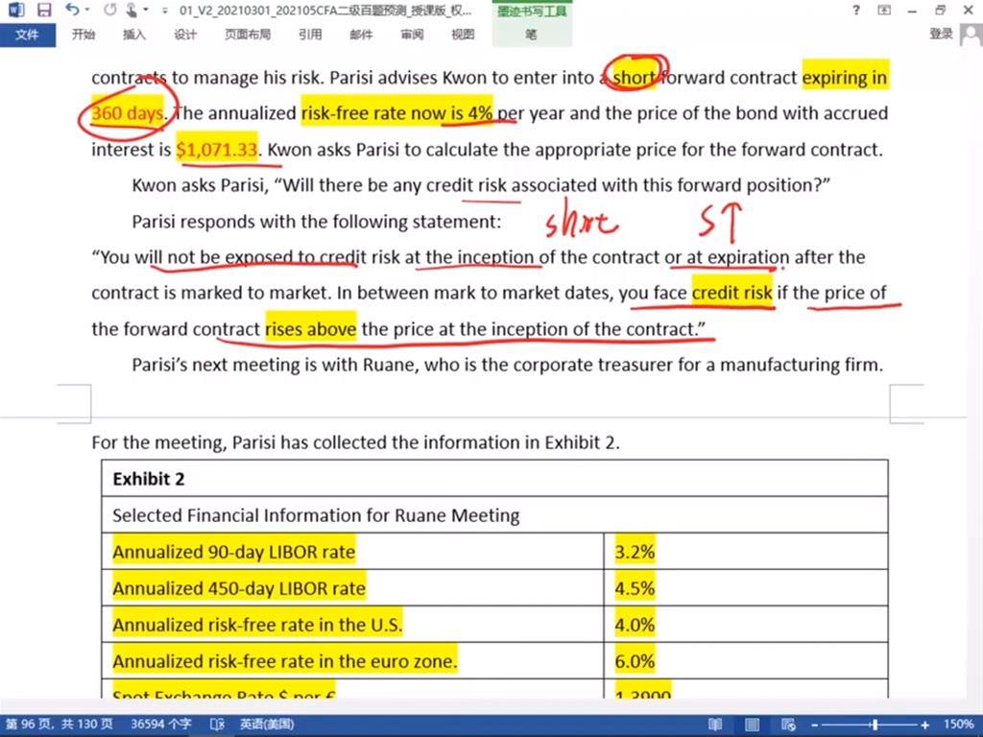Toggle touch/mouse mode icon

pyautogui.click(x=132, y=10)
